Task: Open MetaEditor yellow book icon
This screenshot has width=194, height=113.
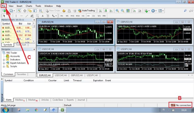Action: pos(64,11)
